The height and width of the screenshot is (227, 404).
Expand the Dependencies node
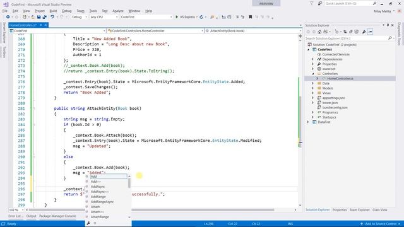pyautogui.click(x=313, y=59)
